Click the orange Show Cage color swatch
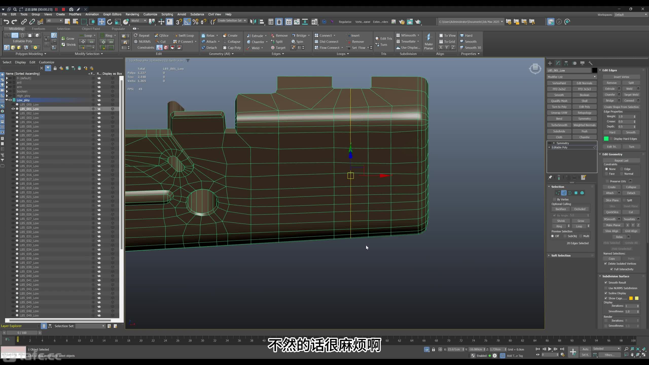Viewport: 649px width, 365px height. 631,298
